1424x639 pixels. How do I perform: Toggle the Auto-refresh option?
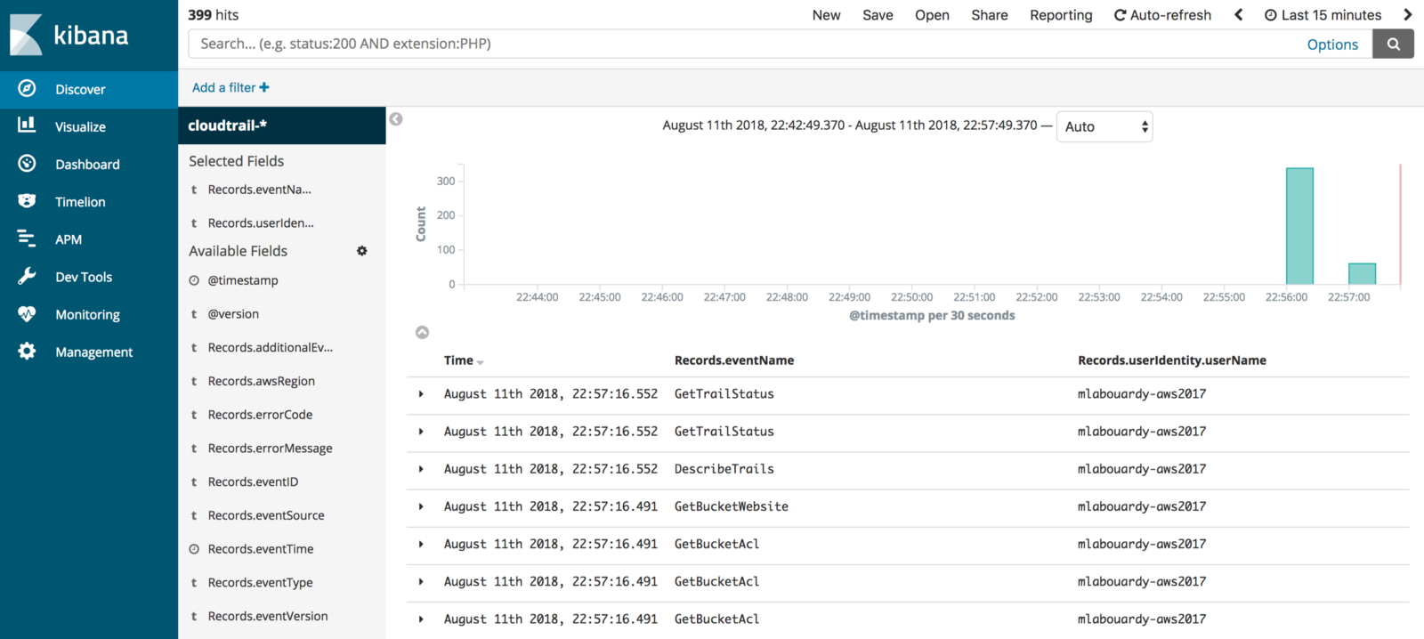1162,15
